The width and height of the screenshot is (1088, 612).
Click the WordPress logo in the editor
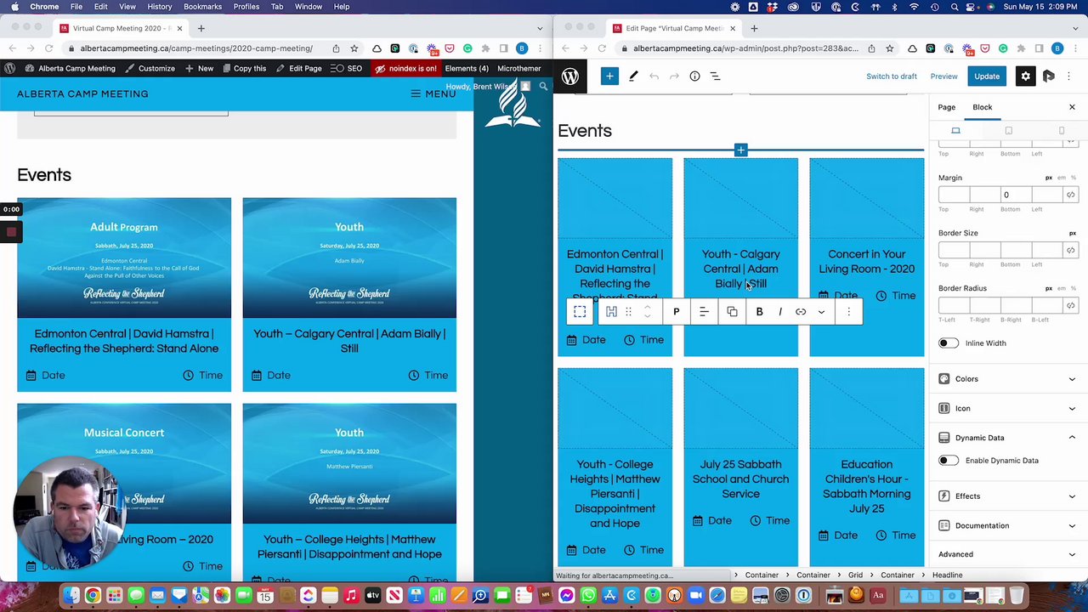coord(570,76)
